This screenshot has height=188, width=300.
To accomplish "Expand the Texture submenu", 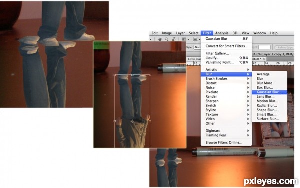I will click(x=226, y=114).
